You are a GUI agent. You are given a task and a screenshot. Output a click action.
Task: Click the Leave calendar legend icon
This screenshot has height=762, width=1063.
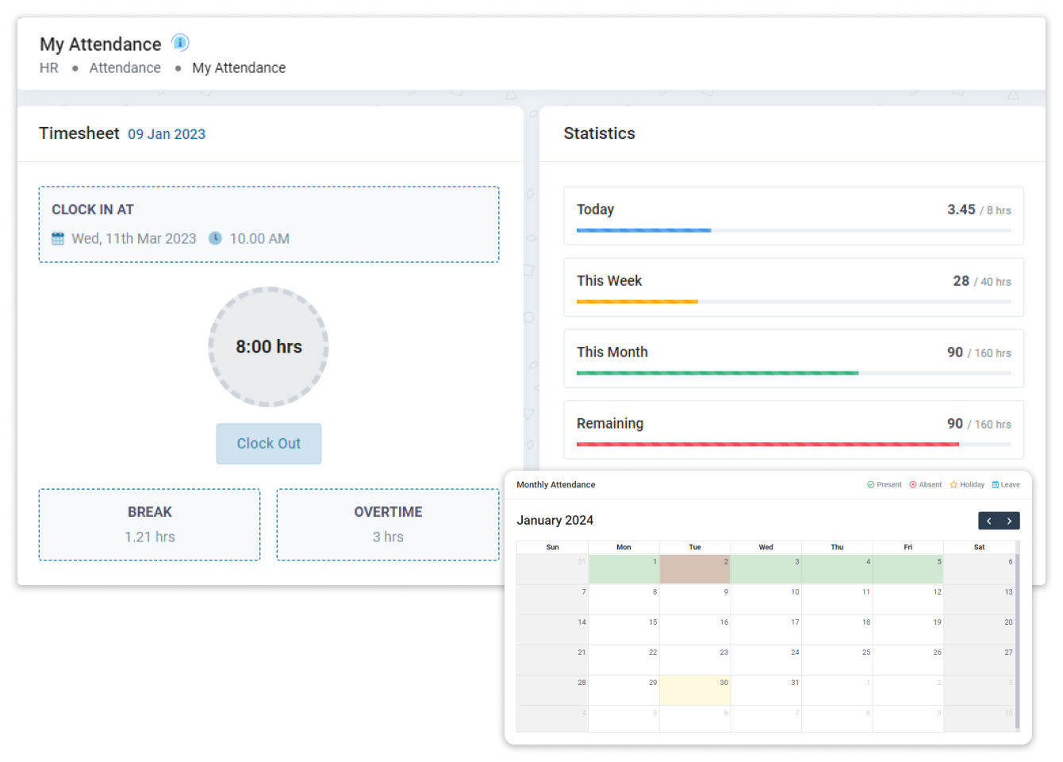coord(996,485)
